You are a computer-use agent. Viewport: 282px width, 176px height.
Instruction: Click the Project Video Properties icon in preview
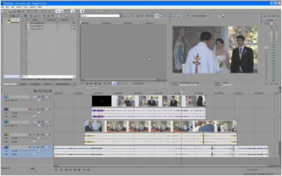pos(174,16)
